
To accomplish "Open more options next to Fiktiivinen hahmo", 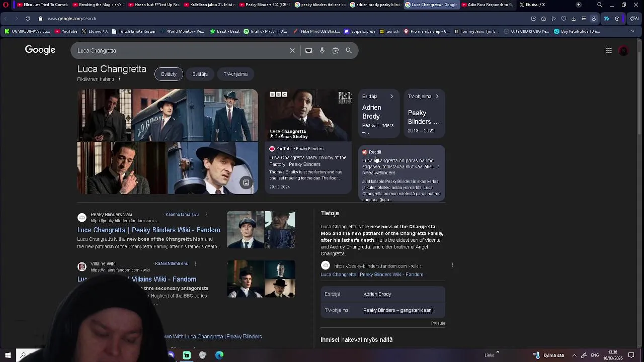I will pyautogui.click(x=119, y=79).
